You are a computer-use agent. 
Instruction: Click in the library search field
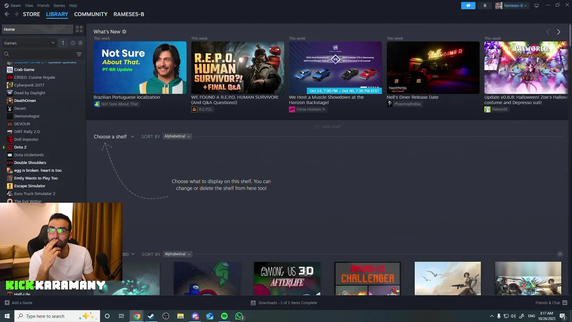[42, 54]
